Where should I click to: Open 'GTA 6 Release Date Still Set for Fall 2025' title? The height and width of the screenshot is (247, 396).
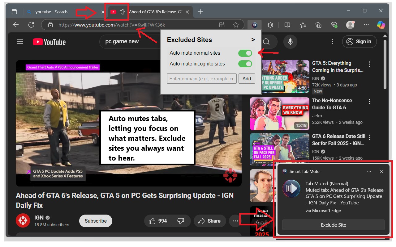pos(339,140)
